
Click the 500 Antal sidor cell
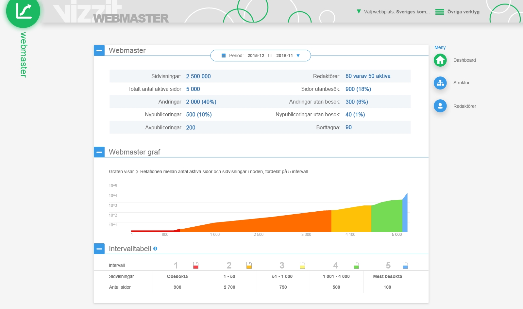[x=336, y=287]
